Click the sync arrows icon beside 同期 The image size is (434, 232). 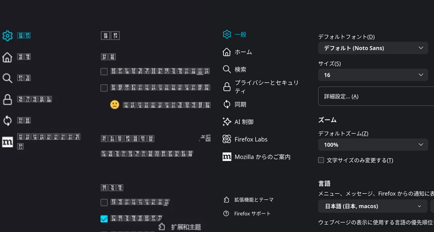point(227,104)
